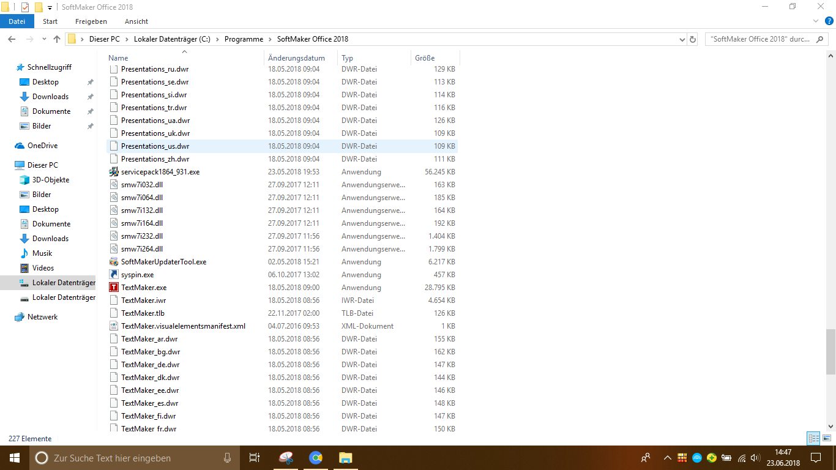Click the Programme breadcrumb in the address bar
This screenshot has width=836, height=470.
pos(244,39)
